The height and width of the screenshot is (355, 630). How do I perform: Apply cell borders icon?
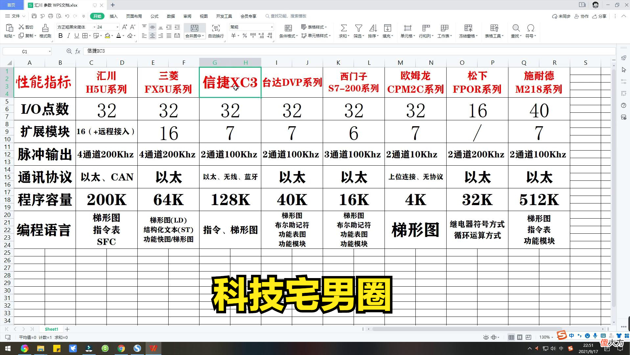tap(85, 35)
